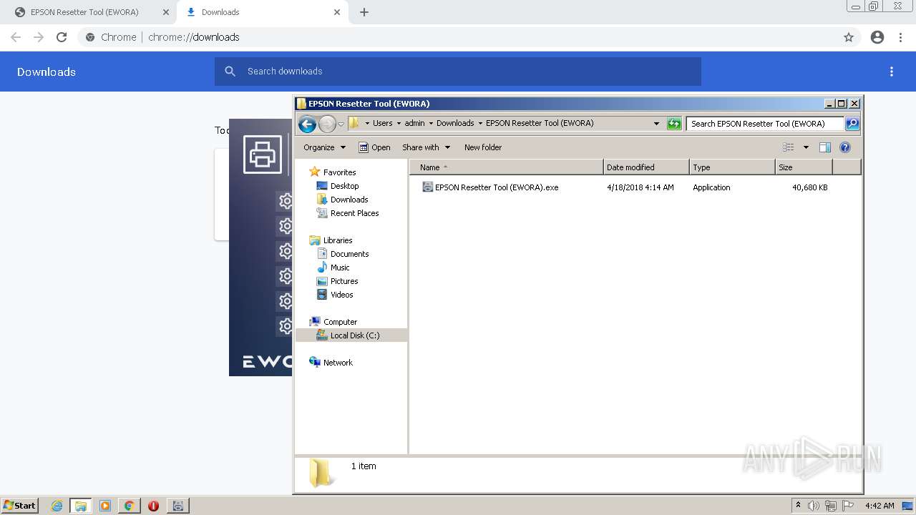Click Google Chrome taskbar icon

[x=130, y=506]
